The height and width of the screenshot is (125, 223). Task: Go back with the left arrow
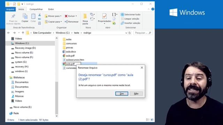[x=8, y=33]
